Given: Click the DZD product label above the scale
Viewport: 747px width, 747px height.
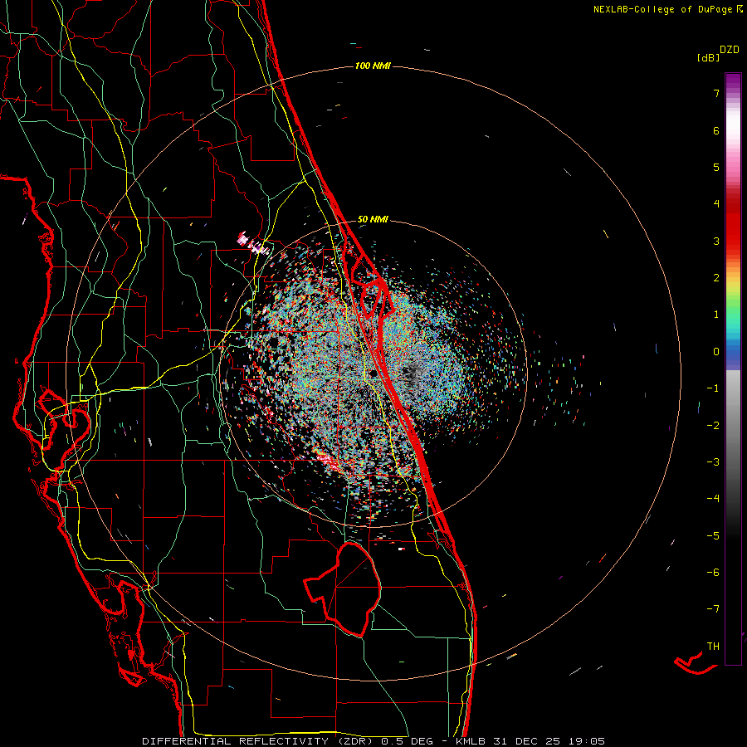Looking at the screenshot, I should [730, 50].
